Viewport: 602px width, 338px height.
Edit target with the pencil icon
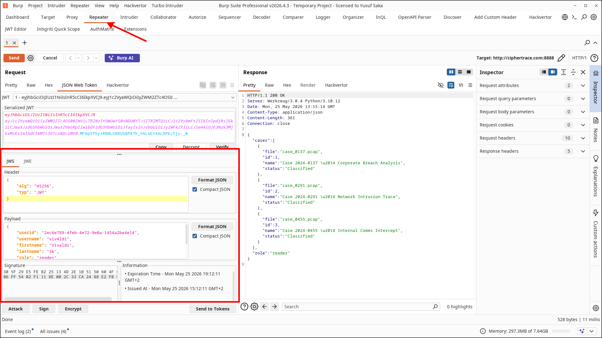[561, 58]
